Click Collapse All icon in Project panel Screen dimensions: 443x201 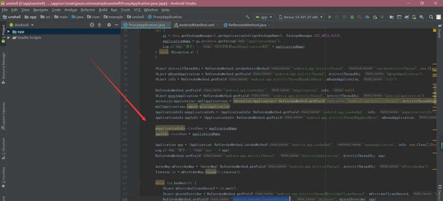(99, 25)
